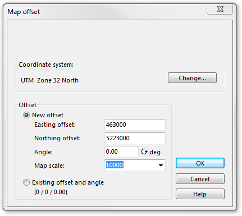Click the Northing offset input field

coord(135,138)
